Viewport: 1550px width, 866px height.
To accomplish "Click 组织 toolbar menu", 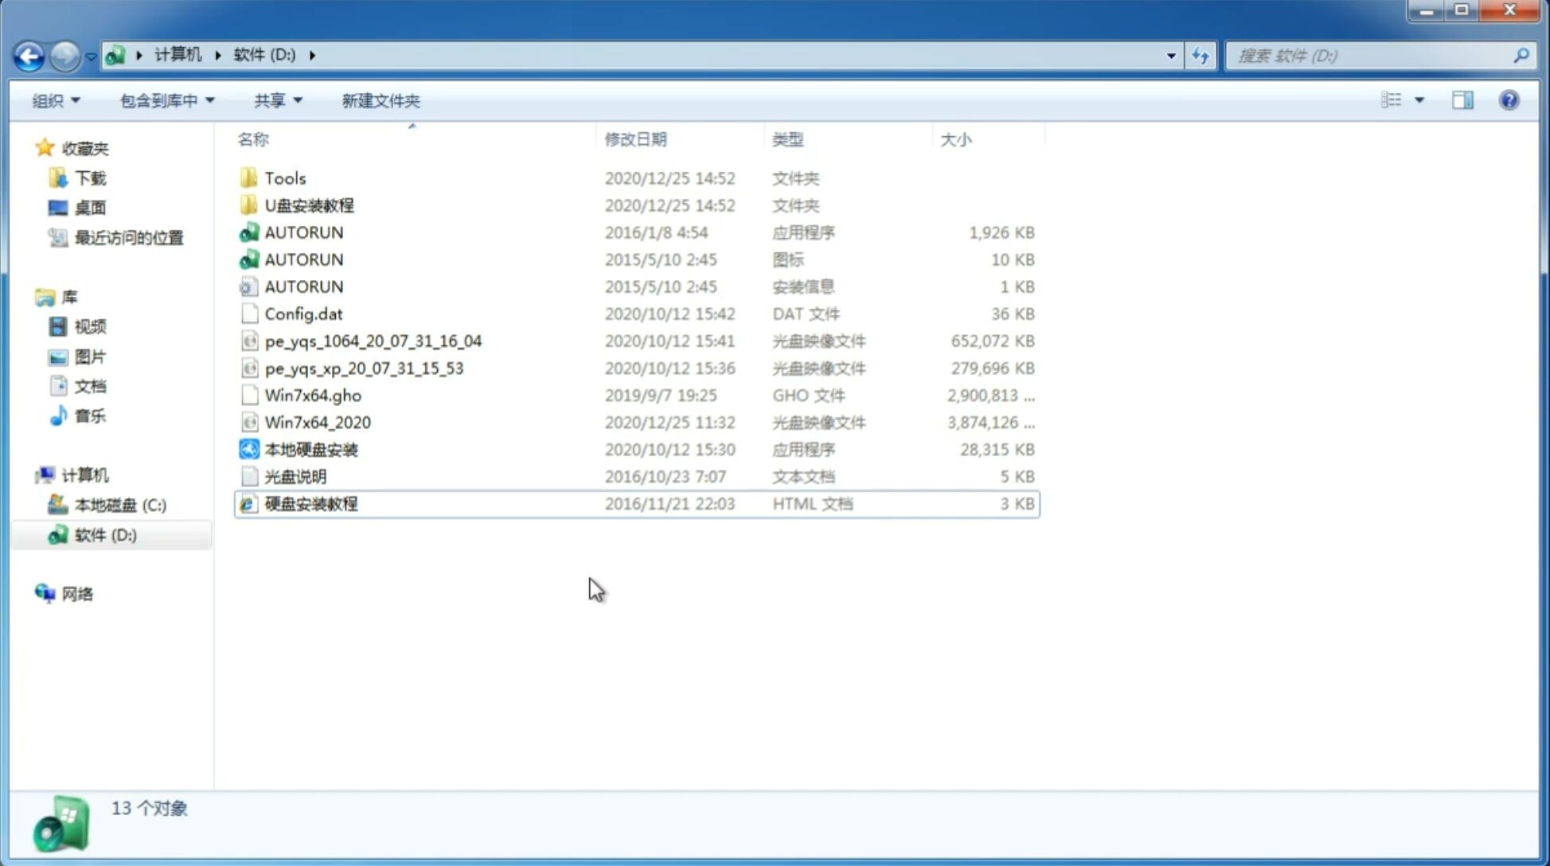I will click(x=56, y=99).
